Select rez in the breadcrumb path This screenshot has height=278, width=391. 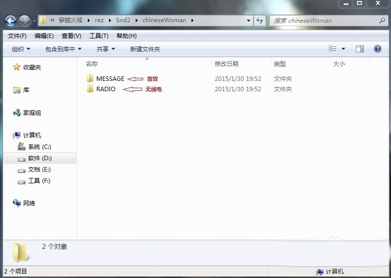click(99, 20)
